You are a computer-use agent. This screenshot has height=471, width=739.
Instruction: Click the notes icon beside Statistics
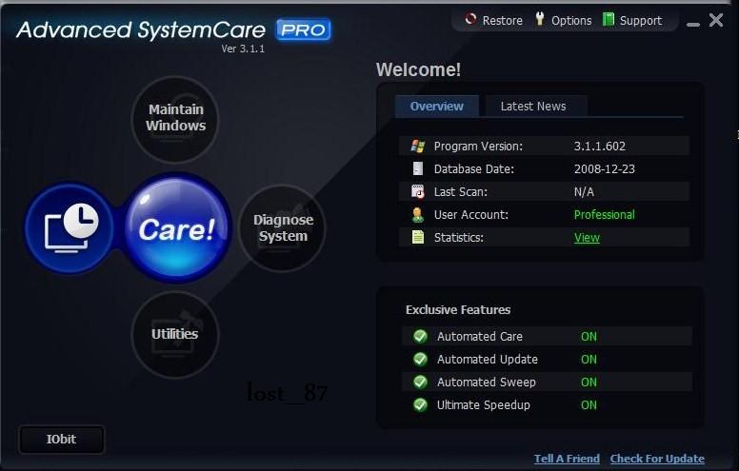(x=417, y=237)
